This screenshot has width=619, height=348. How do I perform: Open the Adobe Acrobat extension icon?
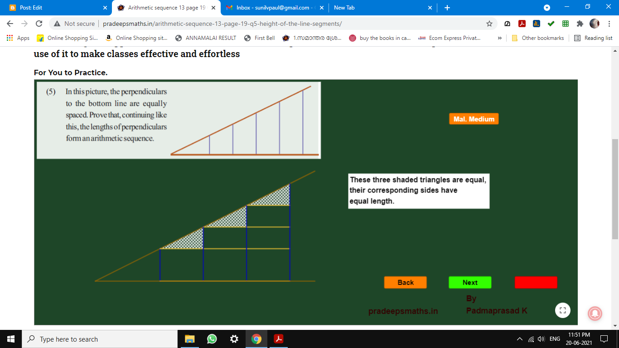(x=522, y=24)
